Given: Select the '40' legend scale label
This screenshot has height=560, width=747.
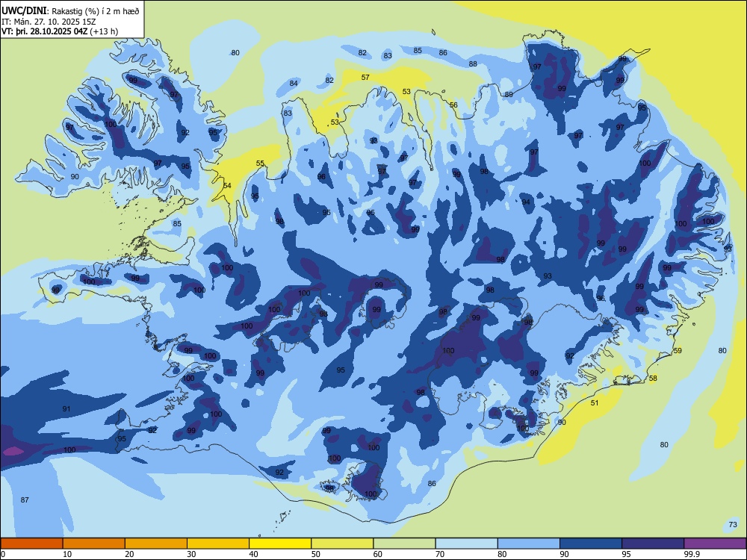Looking at the screenshot, I should pyautogui.click(x=253, y=554).
